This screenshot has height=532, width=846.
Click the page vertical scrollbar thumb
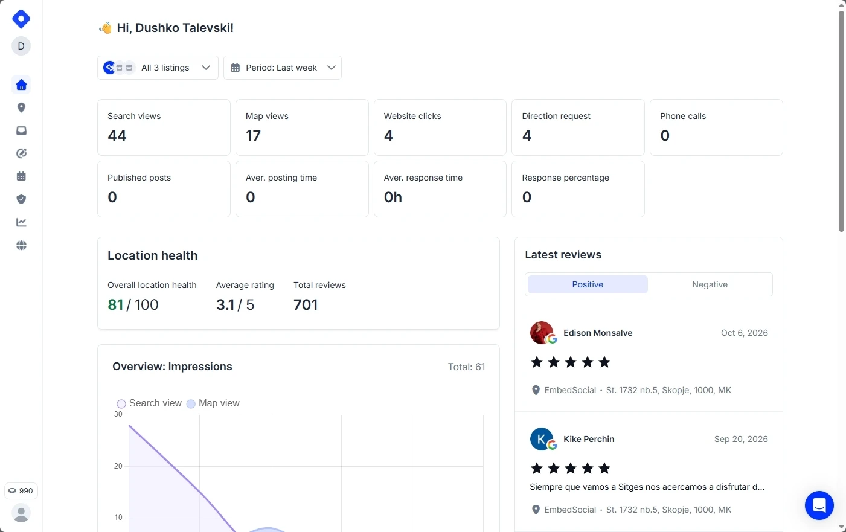(842, 121)
